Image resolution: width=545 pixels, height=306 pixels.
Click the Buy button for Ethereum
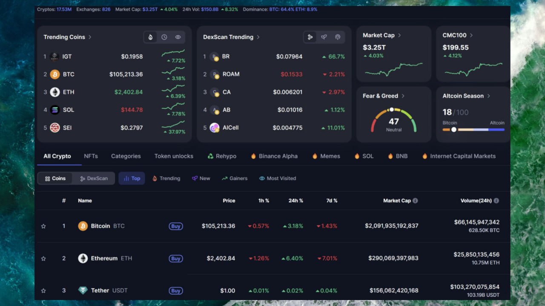pos(176,258)
